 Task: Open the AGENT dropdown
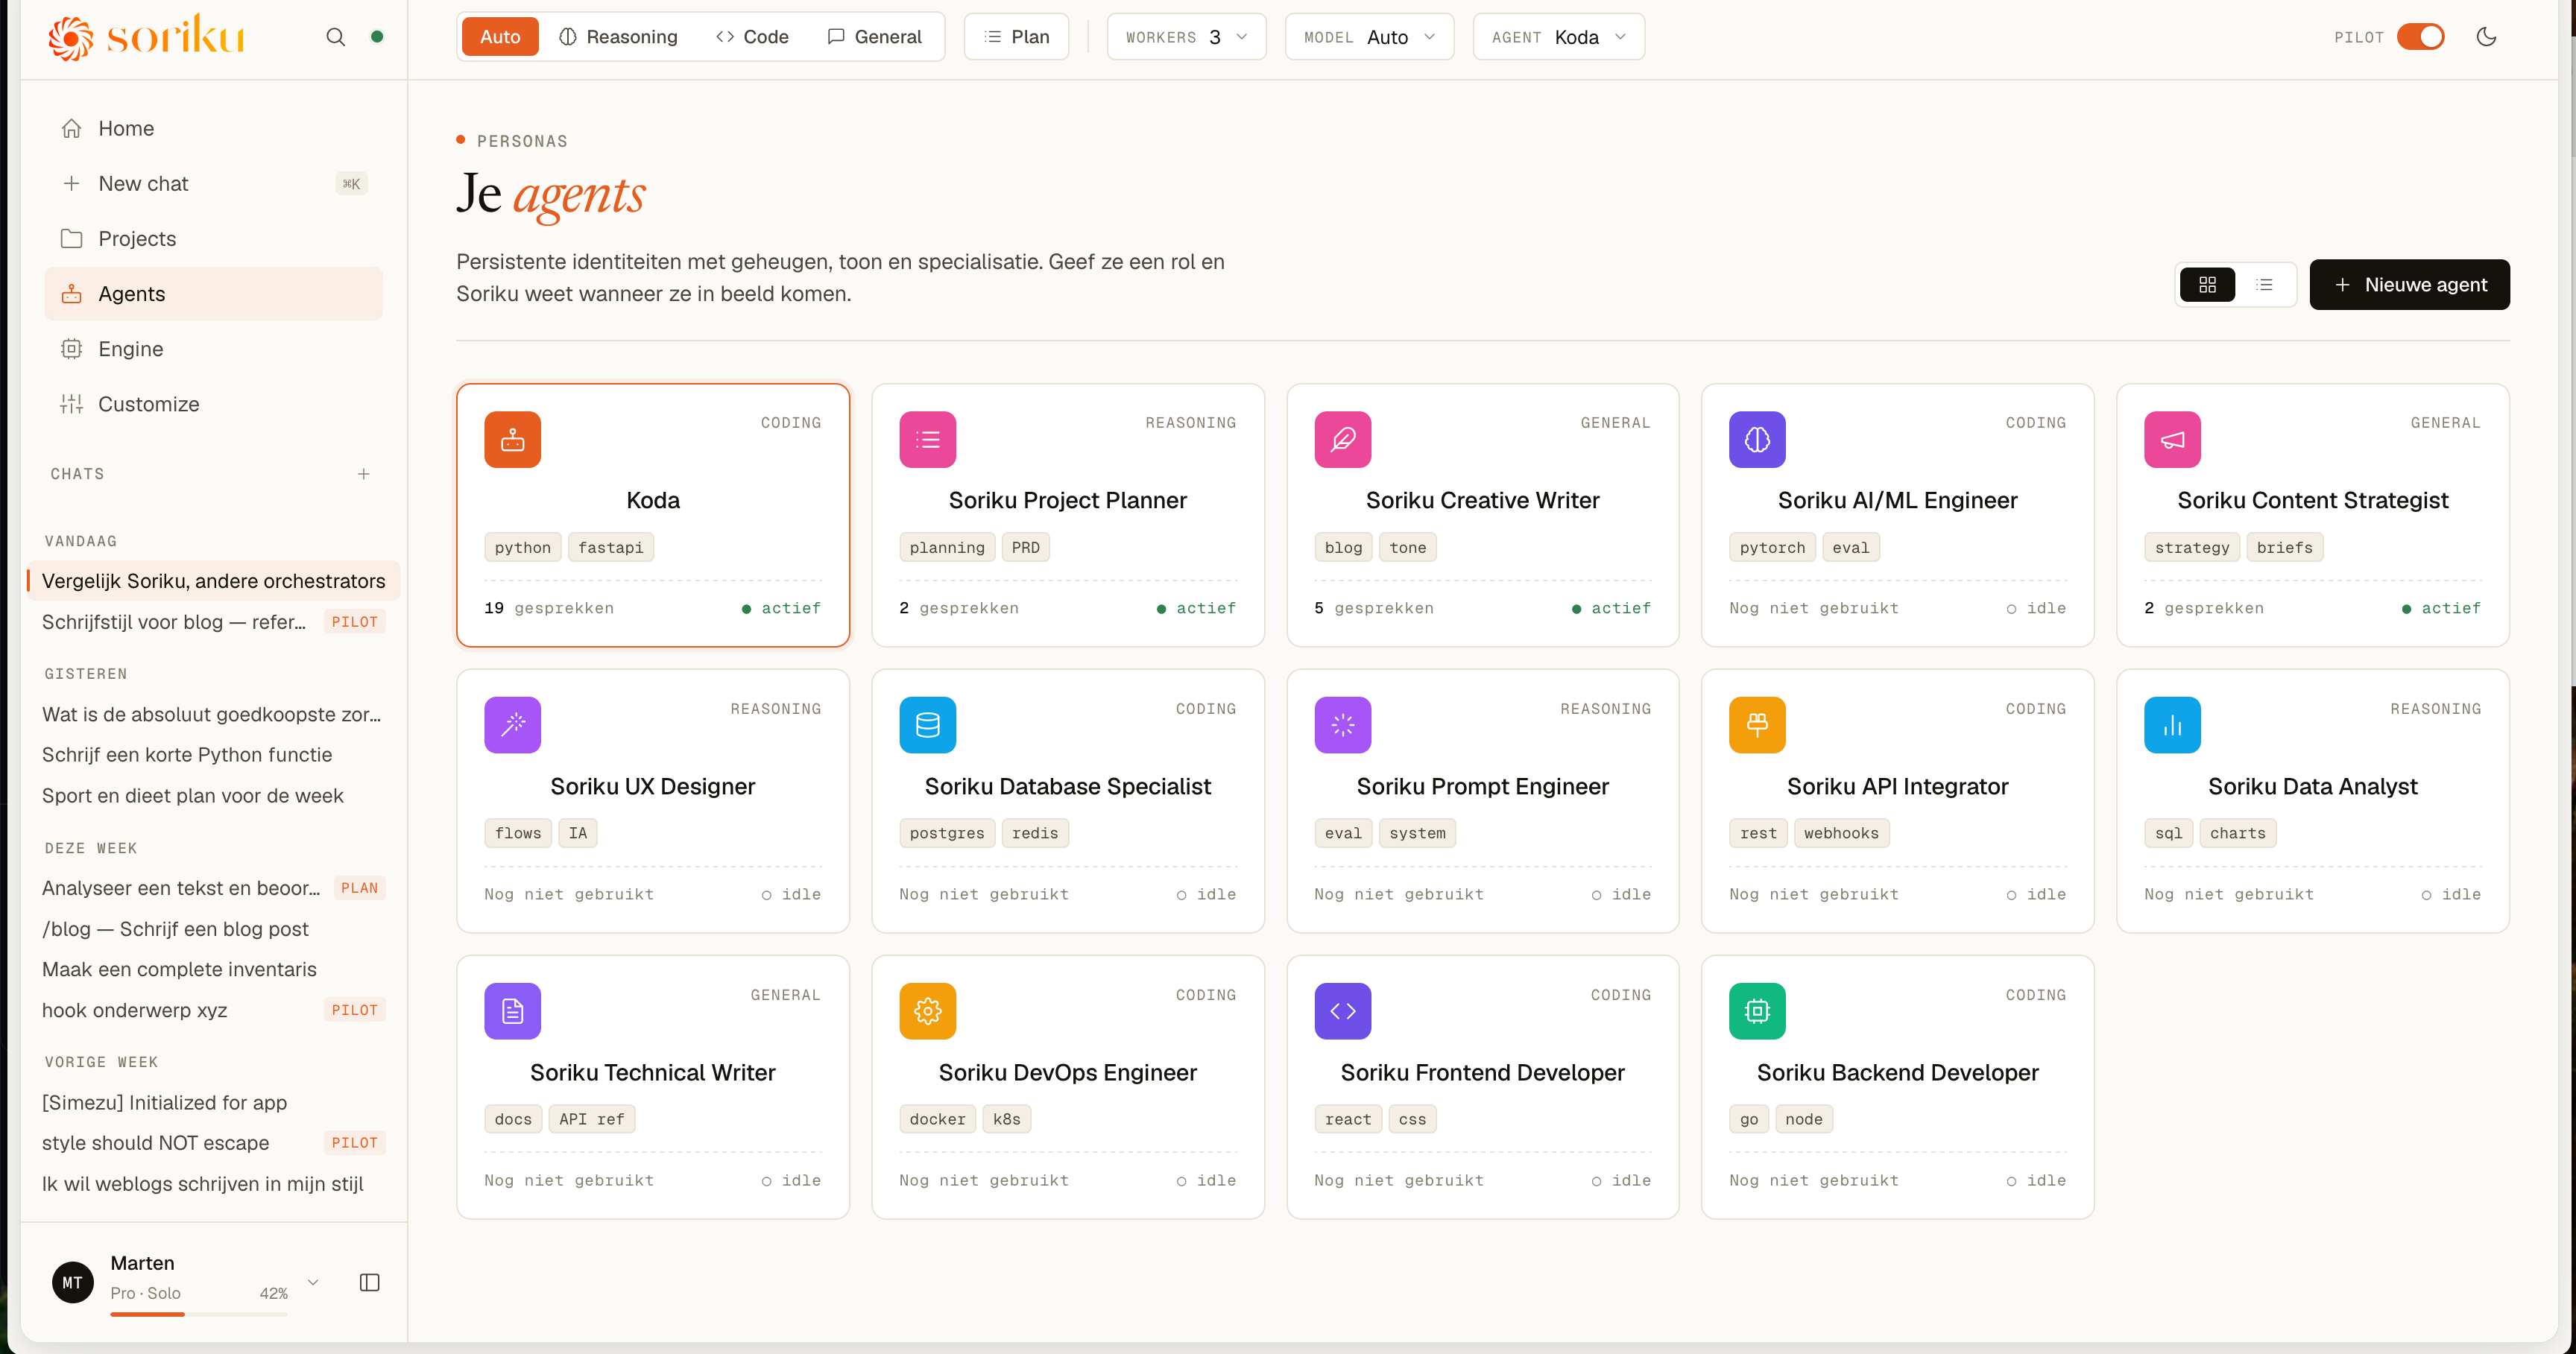pos(1558,37)
